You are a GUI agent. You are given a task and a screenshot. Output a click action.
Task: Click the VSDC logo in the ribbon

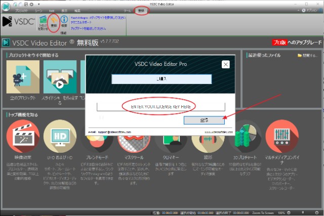(17, 21)
